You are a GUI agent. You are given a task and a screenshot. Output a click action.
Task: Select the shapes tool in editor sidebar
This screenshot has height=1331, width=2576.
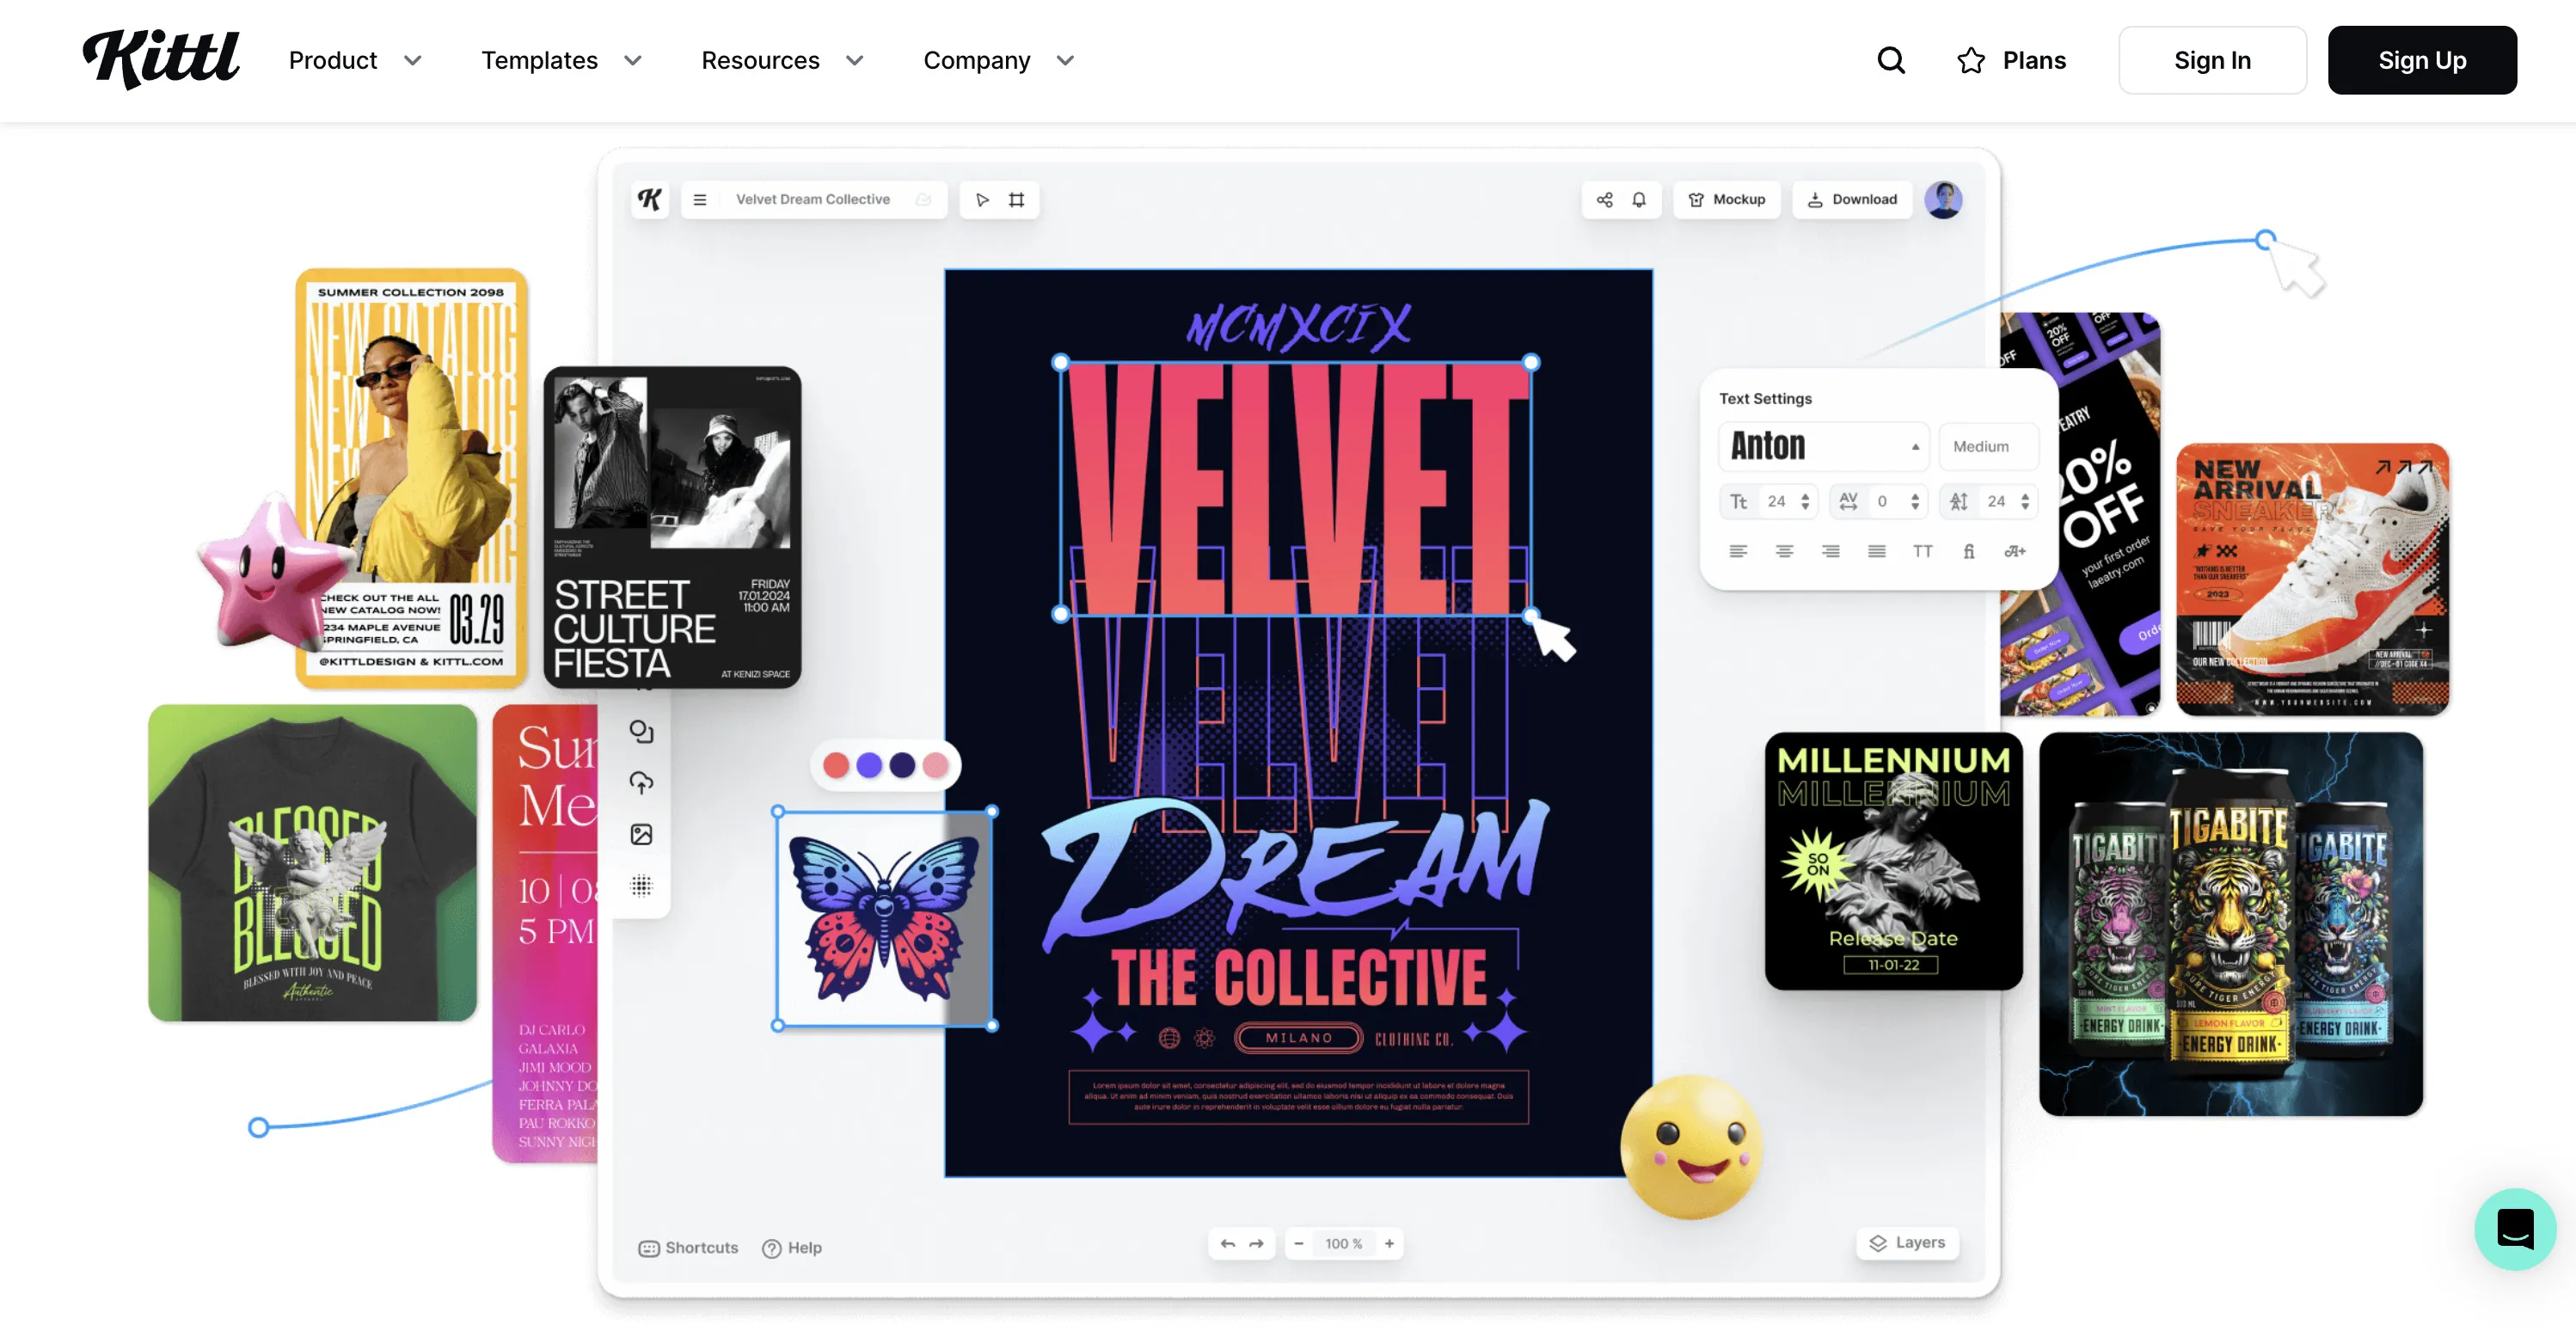click(641, 731)
